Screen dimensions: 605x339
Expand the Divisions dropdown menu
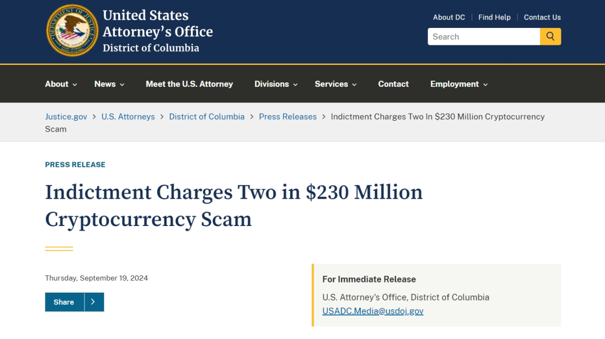pos(276,84)
